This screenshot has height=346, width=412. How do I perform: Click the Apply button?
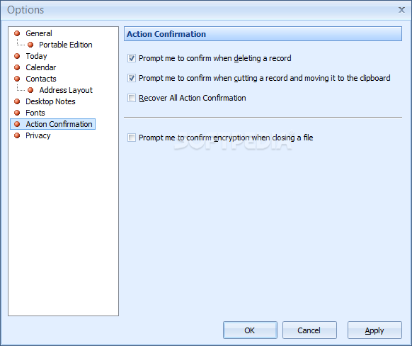374,330
